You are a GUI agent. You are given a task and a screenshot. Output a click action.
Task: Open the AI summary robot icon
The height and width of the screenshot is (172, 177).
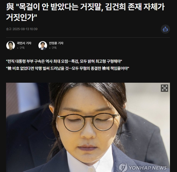(x=165, y=29)
